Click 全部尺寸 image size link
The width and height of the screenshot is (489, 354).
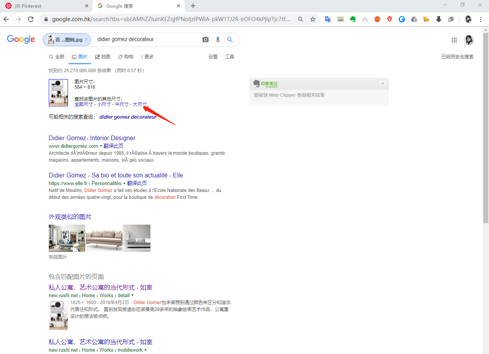(x=84, y=104)
